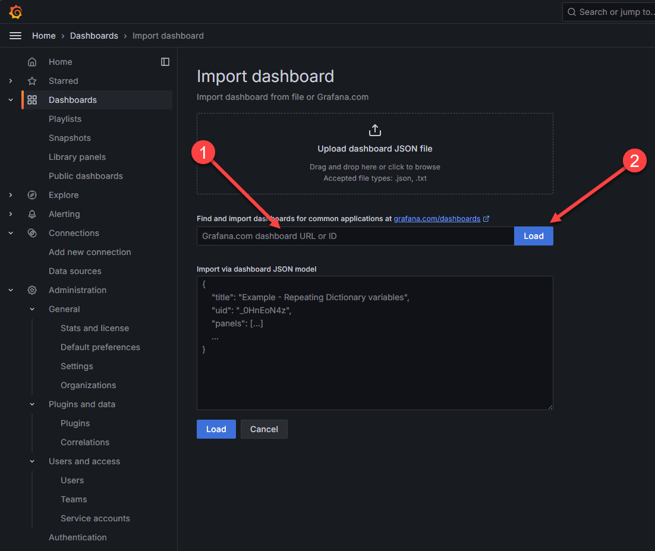Toggle the hamburger menu icon

[15, 36]
